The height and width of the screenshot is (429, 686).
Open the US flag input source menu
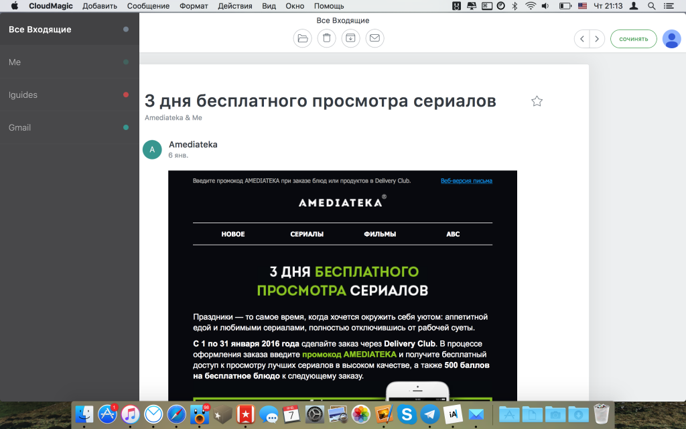pyautogui.click(x=582, y=6)
